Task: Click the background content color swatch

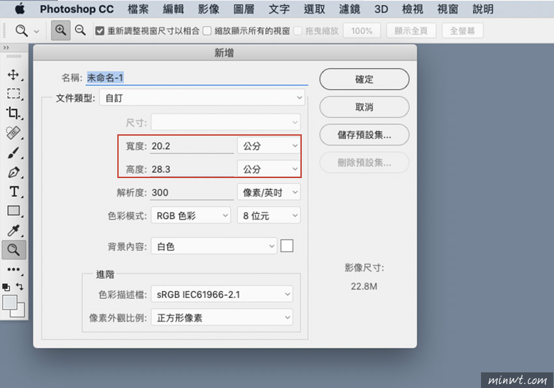Action: point(287,246)
